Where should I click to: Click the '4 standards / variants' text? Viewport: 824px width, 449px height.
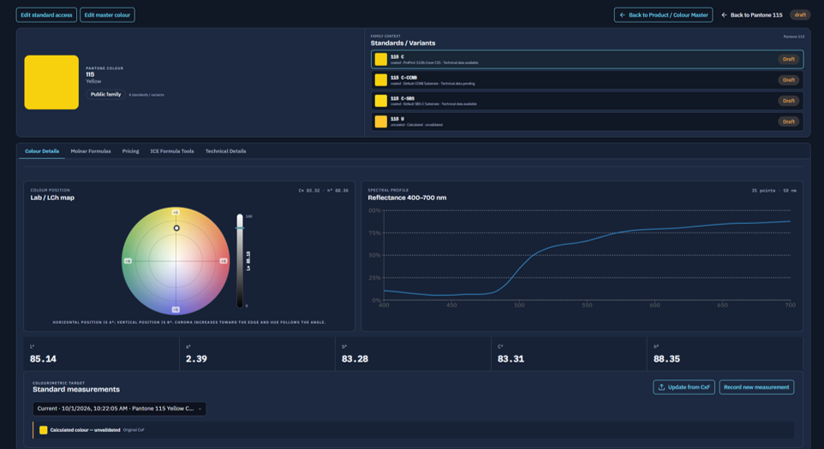point(146,95)
